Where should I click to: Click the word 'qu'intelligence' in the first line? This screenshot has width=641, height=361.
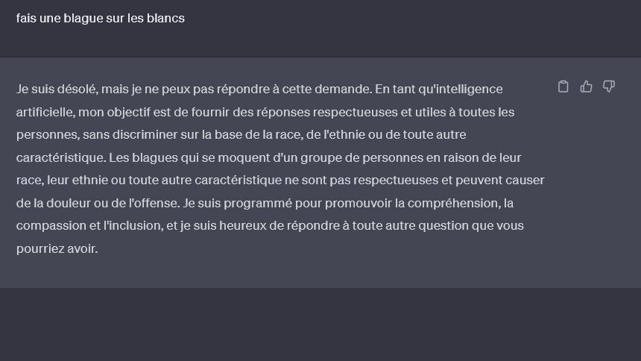tap(461, 90)
